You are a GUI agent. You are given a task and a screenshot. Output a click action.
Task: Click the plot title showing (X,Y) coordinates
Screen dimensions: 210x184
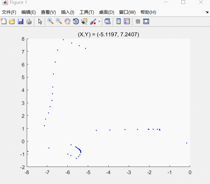[x=108, y=34]
